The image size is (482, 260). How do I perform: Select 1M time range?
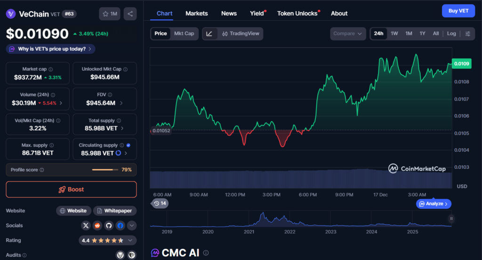coord(409,33)
